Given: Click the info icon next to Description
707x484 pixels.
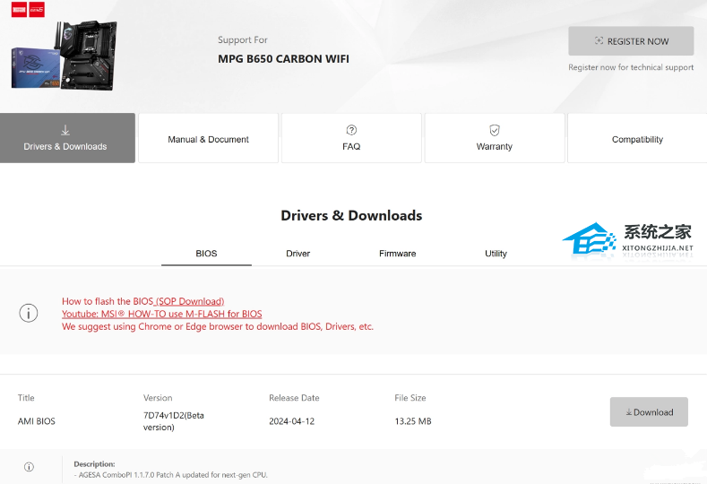Looking at the screenshot, I should click(29, 467).
